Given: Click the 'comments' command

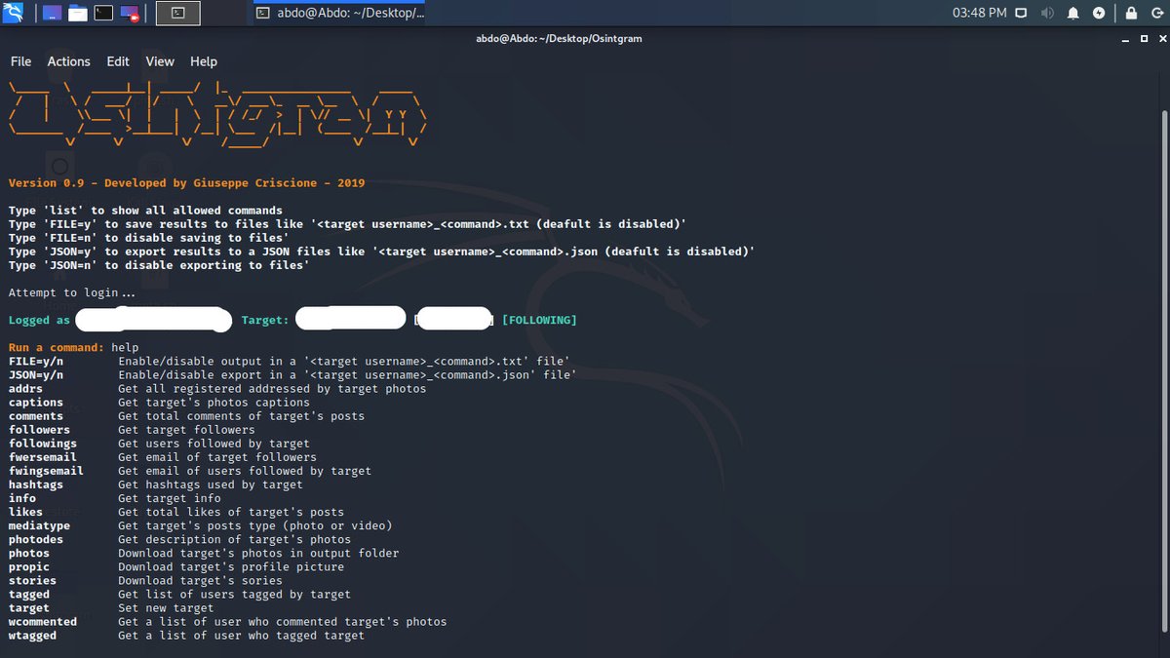Looking at the screenshot, I should click(36, 415).
